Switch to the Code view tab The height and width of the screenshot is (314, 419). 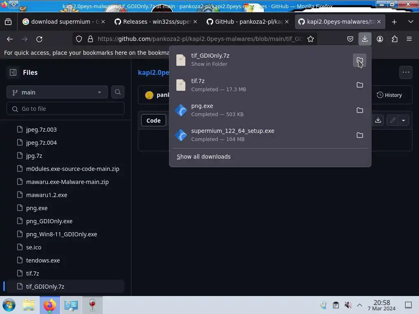[x=153, y=121]
